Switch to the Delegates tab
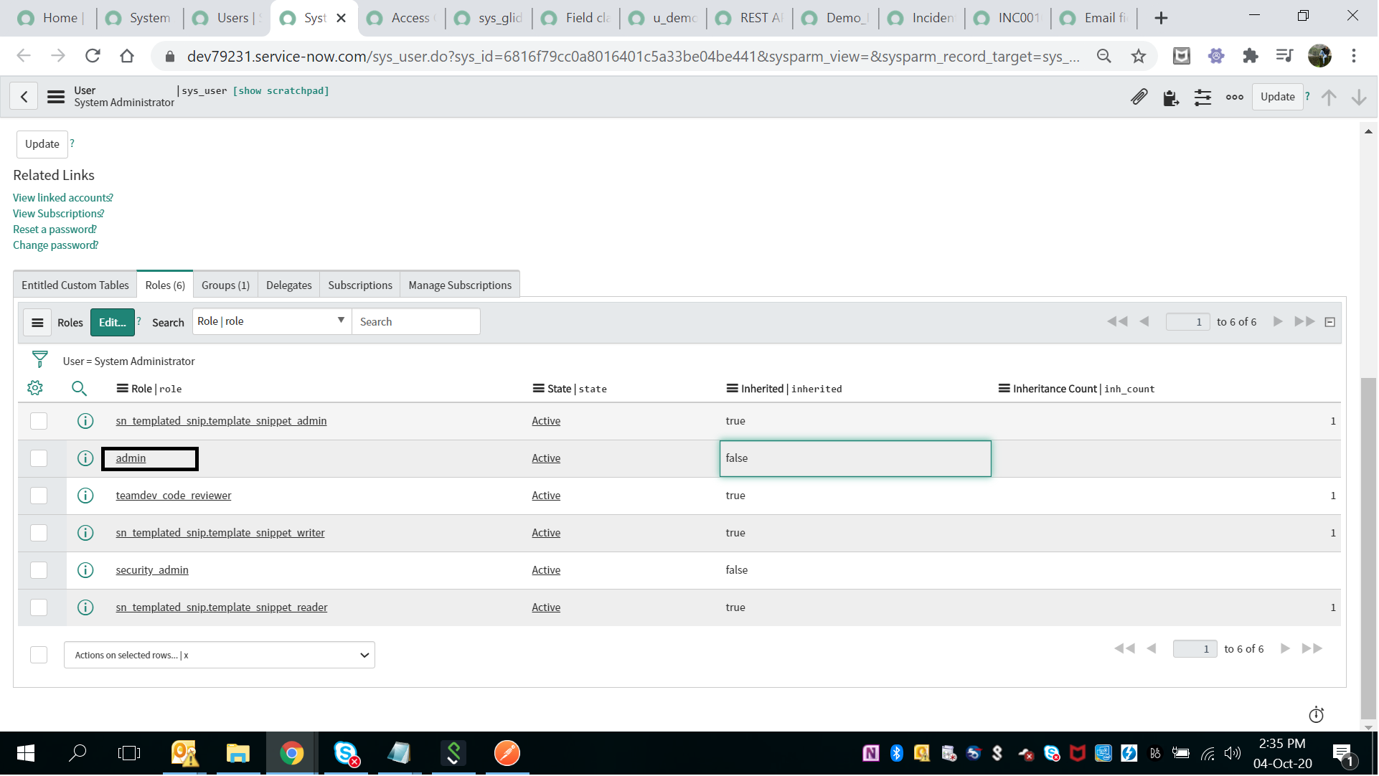The width and height of the screenshot is (1379, 776). pos(289,285)
